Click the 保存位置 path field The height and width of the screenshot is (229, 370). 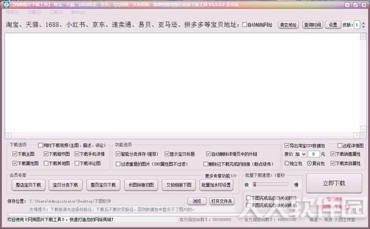click(x=107, y=201)
